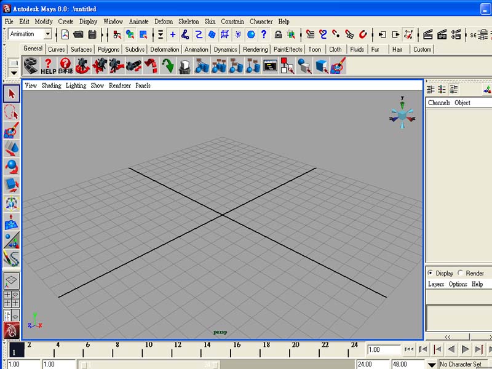
Task: Expand the selection mask menu arrow
Action: 161,34
